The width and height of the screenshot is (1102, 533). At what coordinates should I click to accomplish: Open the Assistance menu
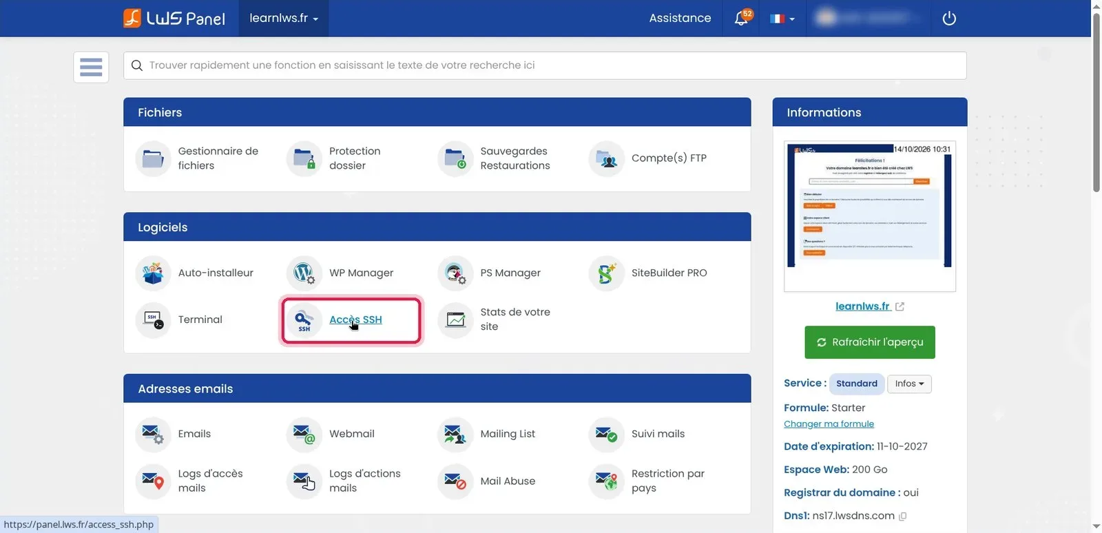(680, 18)
